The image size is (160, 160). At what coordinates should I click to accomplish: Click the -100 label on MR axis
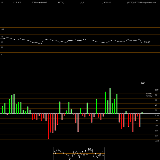coord(156,141)
